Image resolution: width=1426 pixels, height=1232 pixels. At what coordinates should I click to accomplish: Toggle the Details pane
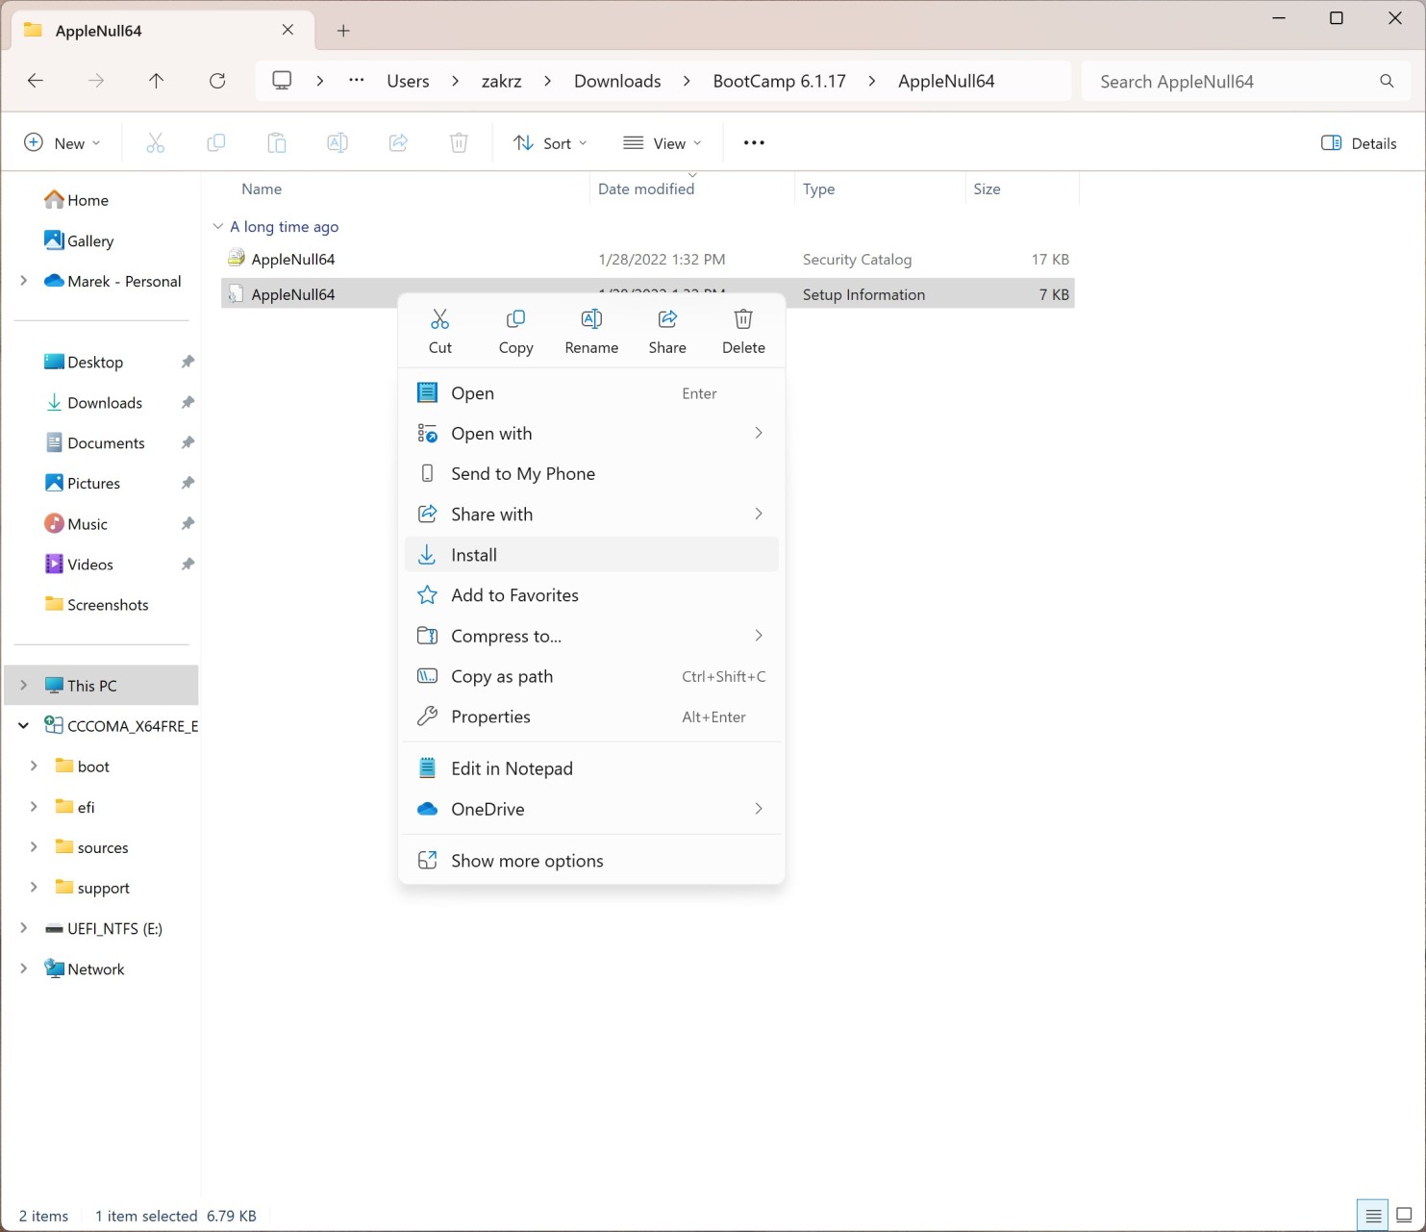(1360, 143)
